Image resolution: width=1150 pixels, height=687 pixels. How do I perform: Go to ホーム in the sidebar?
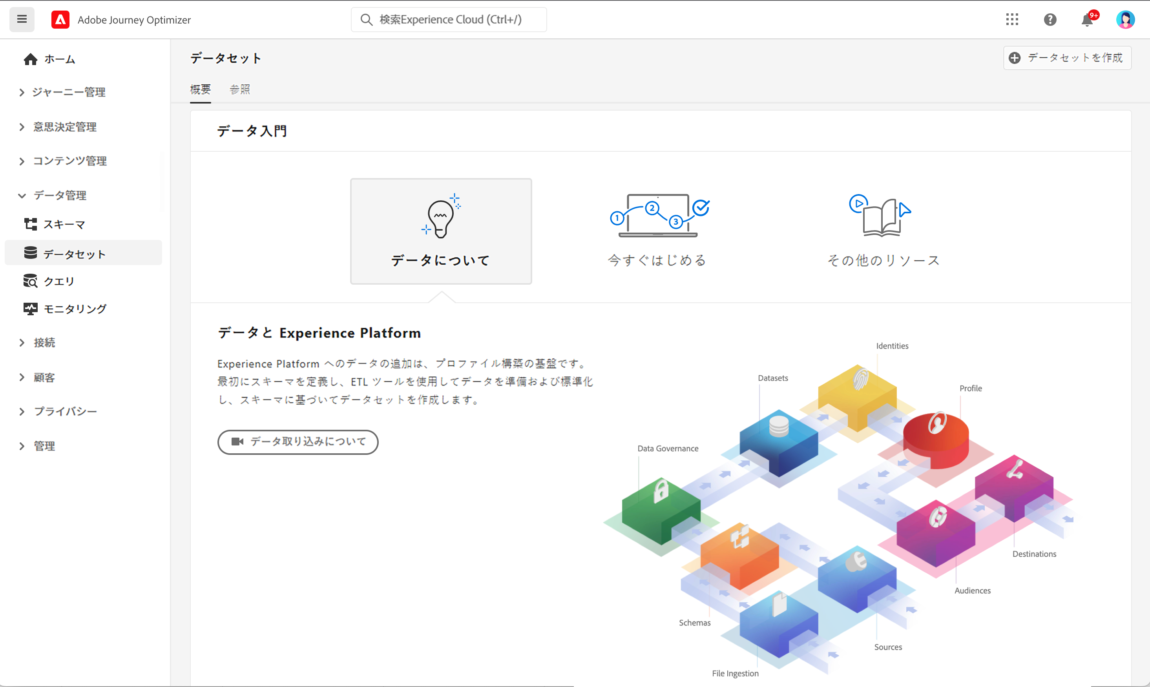(x=59, y=59)
